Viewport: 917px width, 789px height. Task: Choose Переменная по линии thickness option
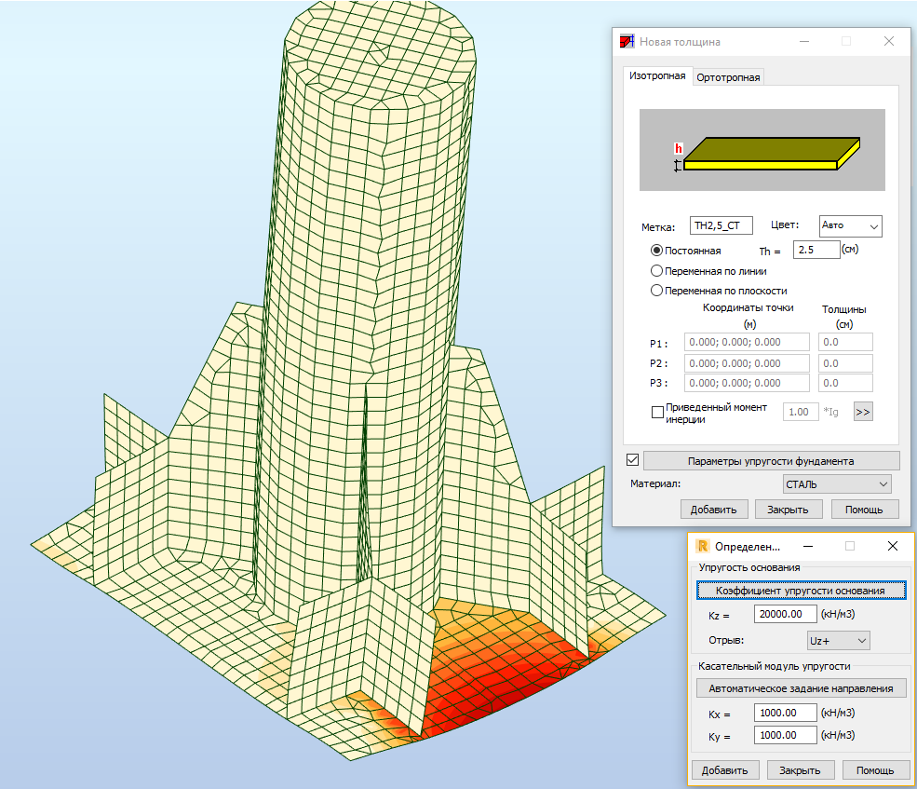coord(657,271)
